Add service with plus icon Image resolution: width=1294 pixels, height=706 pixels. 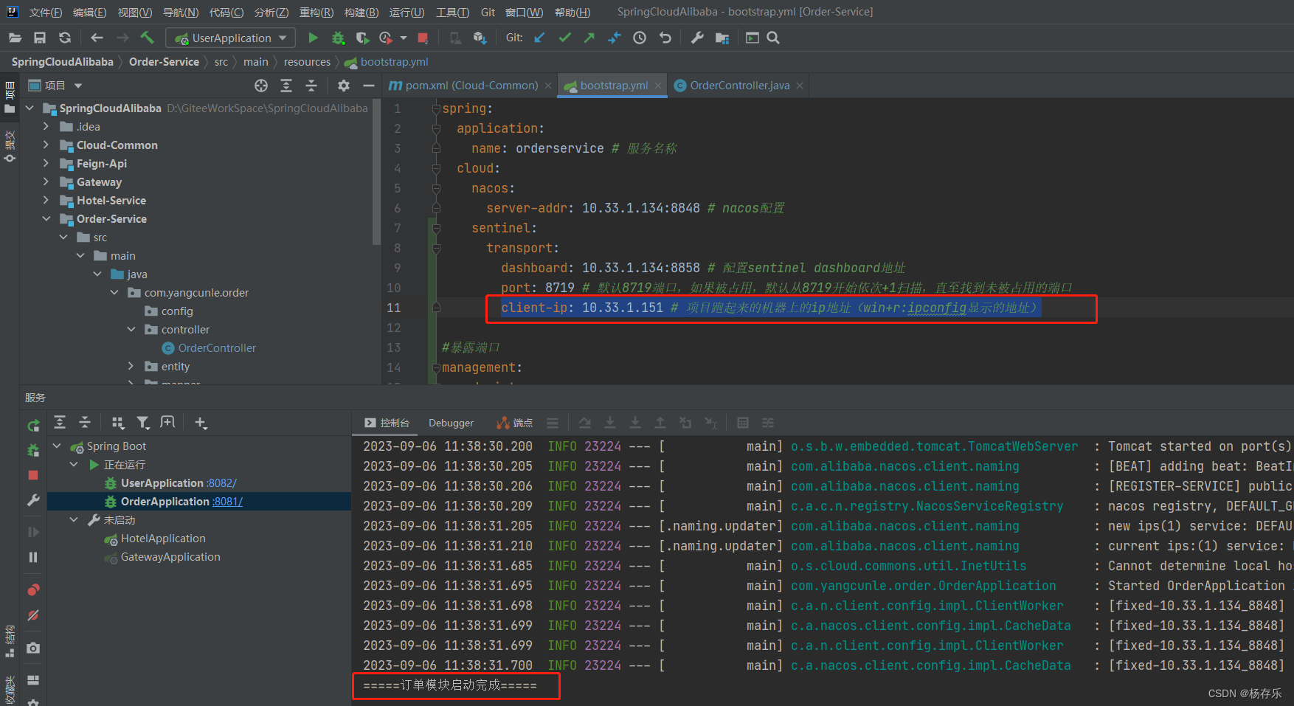201,423
